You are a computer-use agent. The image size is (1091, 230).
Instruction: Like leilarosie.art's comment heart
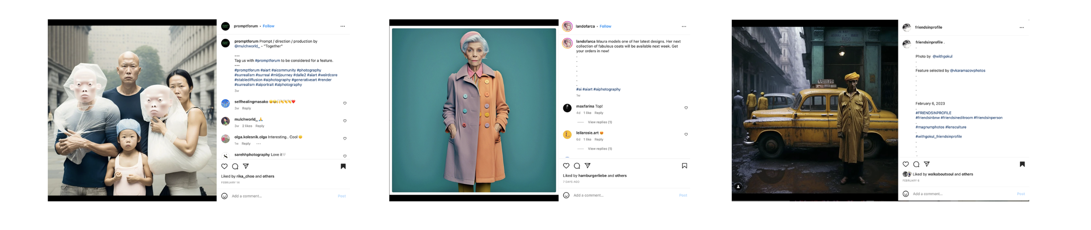click(x=686, y=134)
